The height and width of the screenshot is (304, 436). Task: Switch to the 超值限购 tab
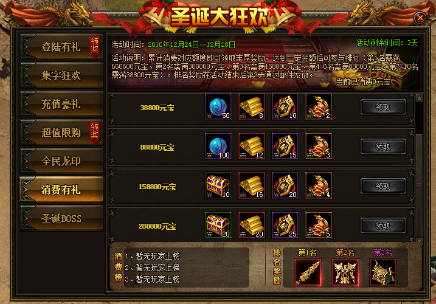click(x=61, y=133)
